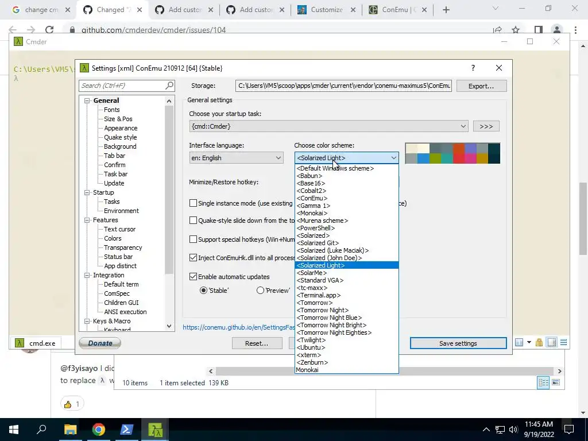Click the search magnifier icon in Settings
This screenshot has height=441, width=588.
169,86
